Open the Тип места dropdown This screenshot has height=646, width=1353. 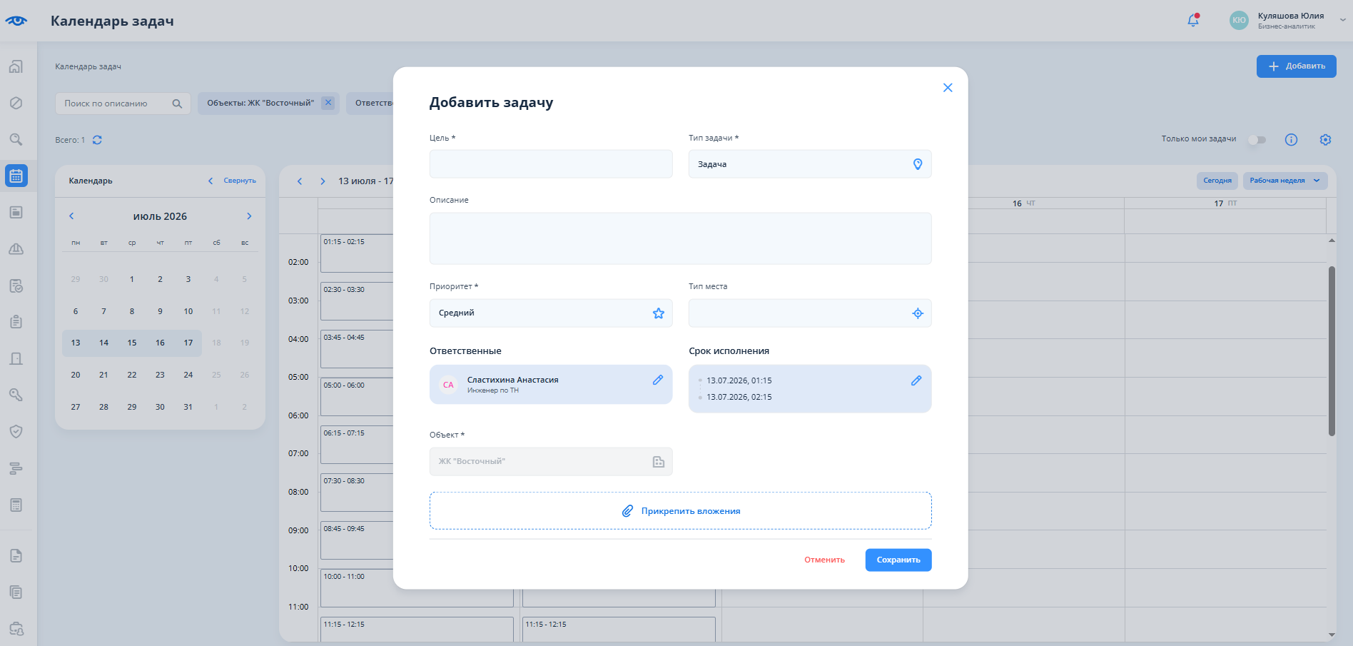[x=810, y=313]
